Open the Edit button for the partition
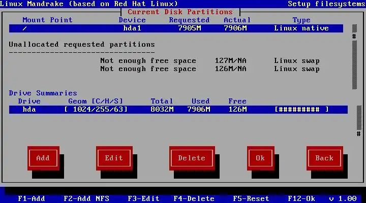This screenshot has height=203, width=366. pyautogui.click(x=114, y=158)
